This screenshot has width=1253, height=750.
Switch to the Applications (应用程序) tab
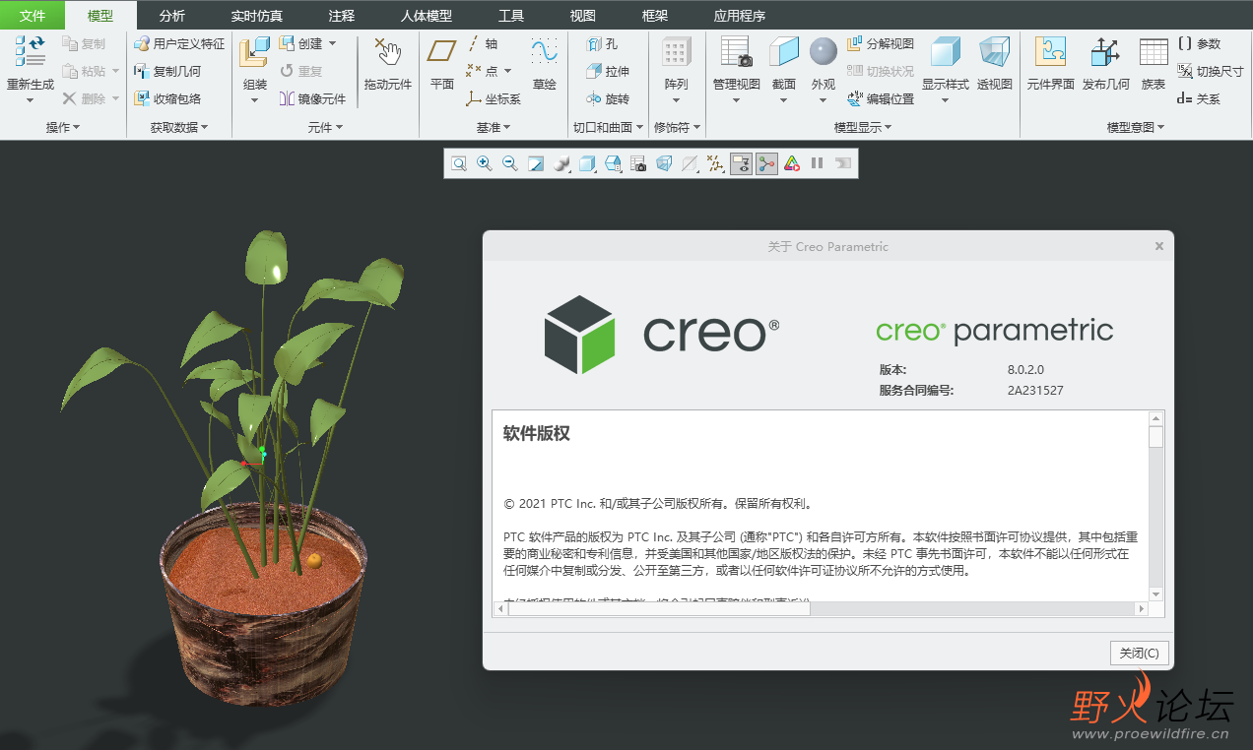tap(740, 16)
